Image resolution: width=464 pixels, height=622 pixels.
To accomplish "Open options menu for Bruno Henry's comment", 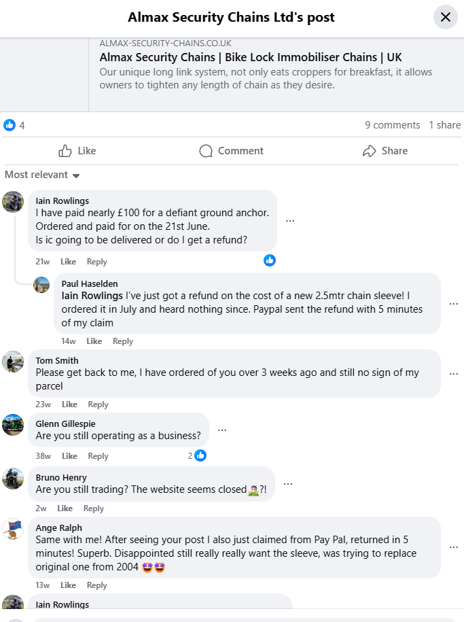I will click(288, 484).
